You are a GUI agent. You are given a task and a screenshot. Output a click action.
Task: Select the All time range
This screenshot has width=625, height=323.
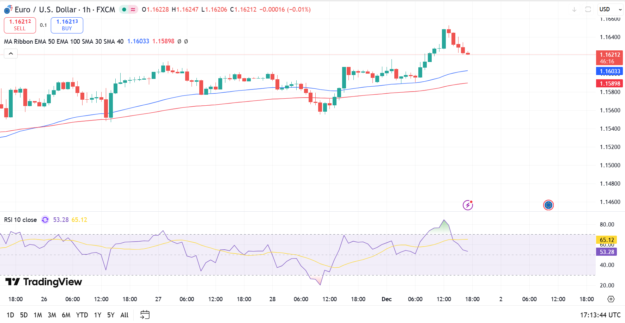pos(124,315)
